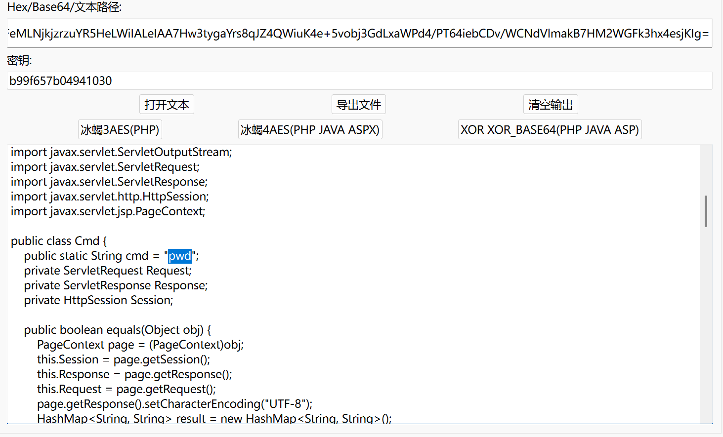Click "this.Session = page.getSession();" line
Image resolution: width=723 pixels, height=437 pixels.
[124, 359]
